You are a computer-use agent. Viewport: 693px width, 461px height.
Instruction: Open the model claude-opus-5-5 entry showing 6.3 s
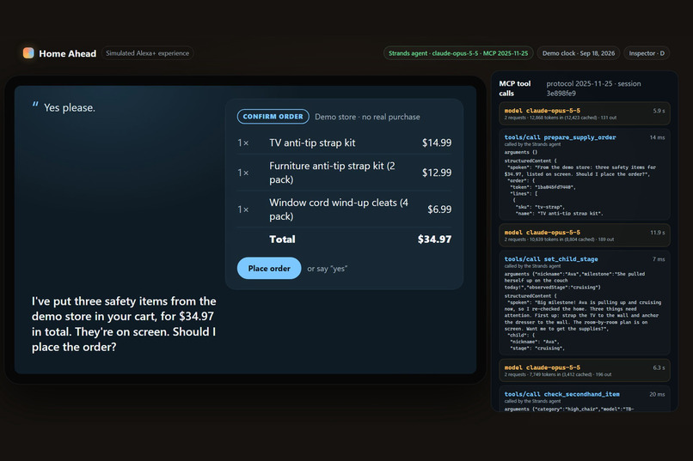[585, 370]
